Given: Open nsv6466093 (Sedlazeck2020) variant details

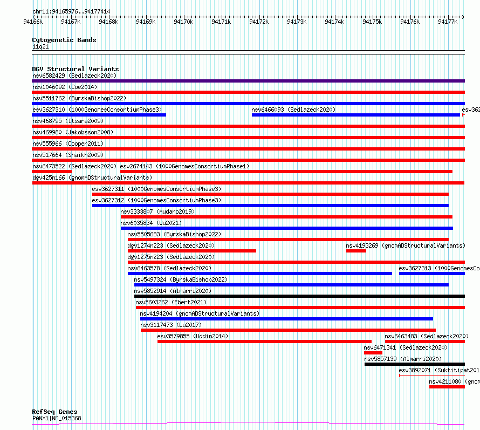Looking at the screenshot, I should coord(293,110).
